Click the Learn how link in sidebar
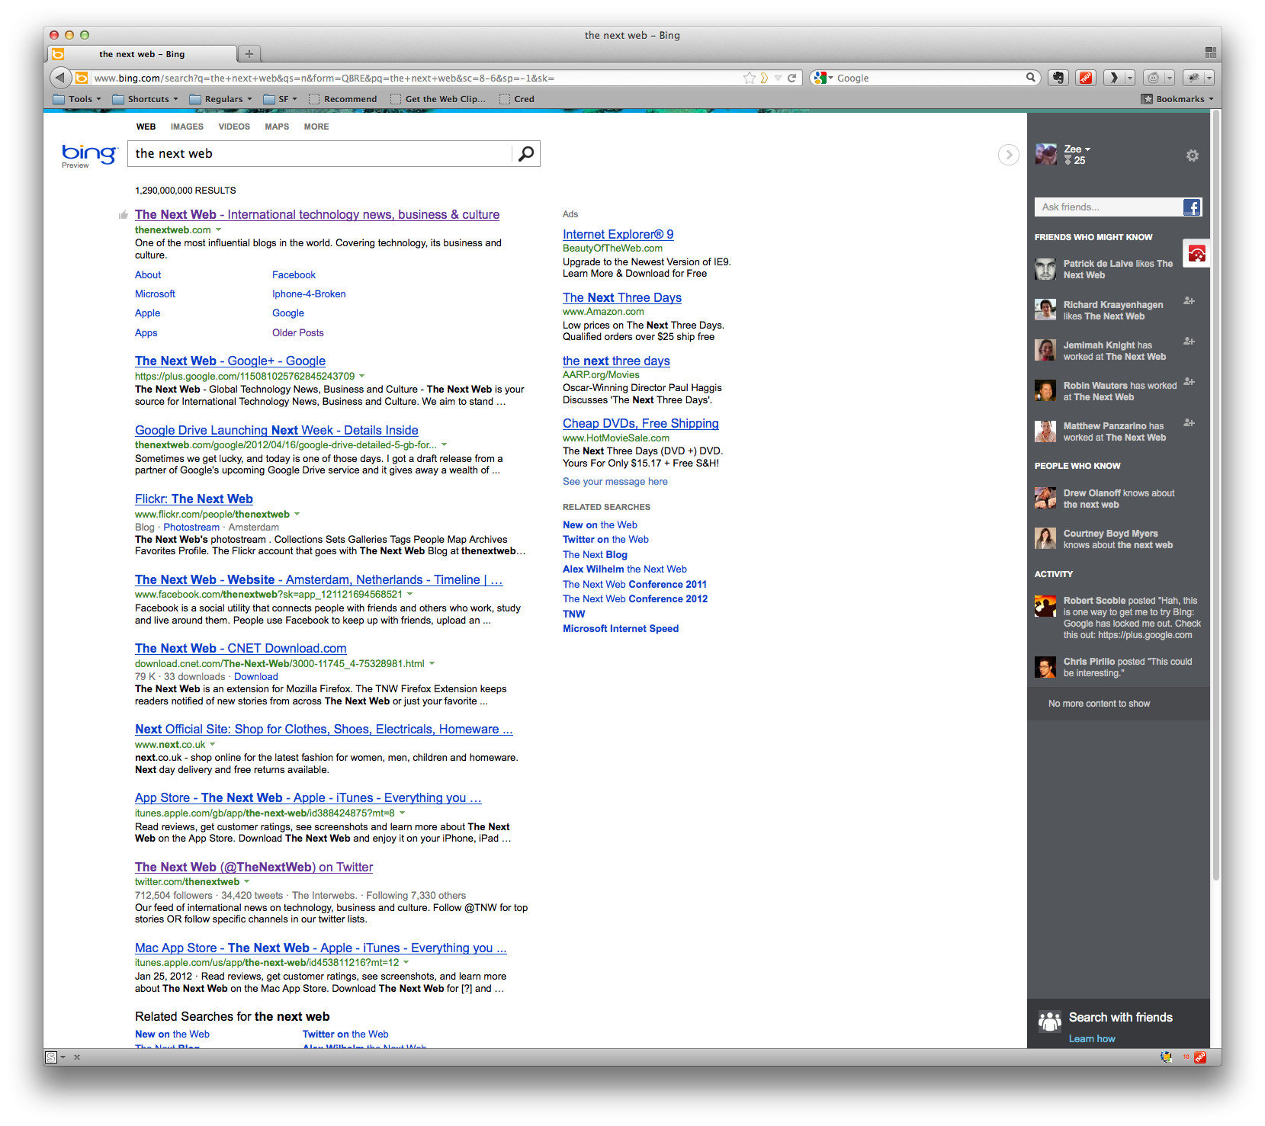 click(x=1091, y=1038)
